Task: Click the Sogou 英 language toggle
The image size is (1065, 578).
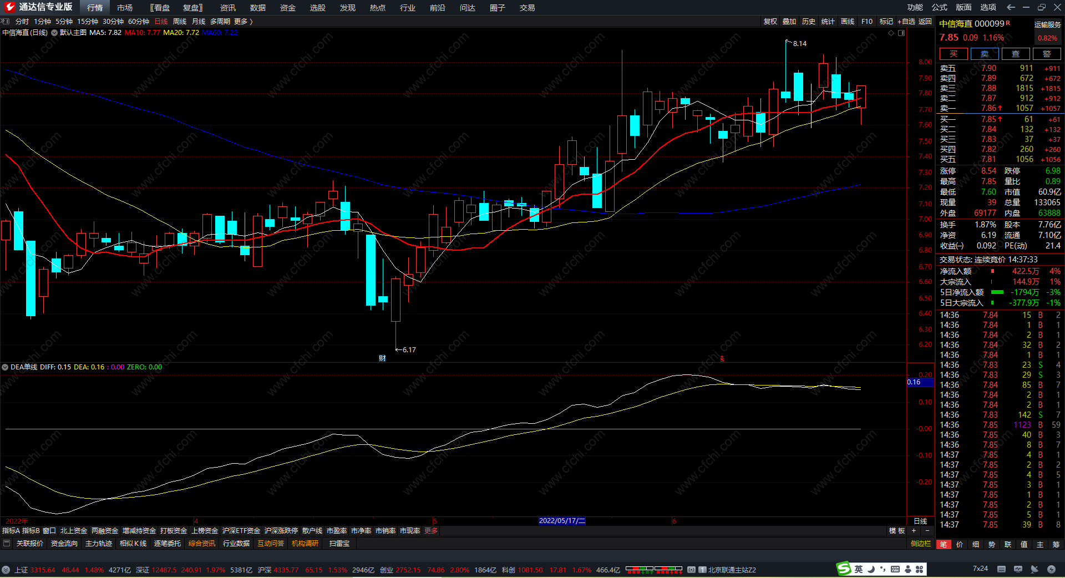Action: pos(859,569)
